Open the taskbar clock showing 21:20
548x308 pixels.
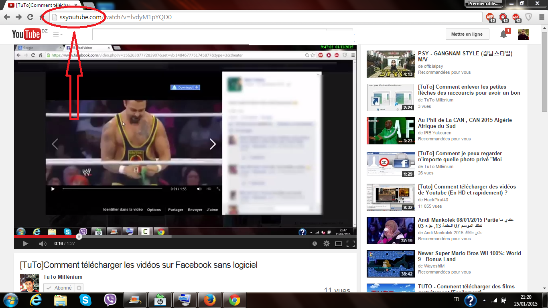(x=526, y=300)
